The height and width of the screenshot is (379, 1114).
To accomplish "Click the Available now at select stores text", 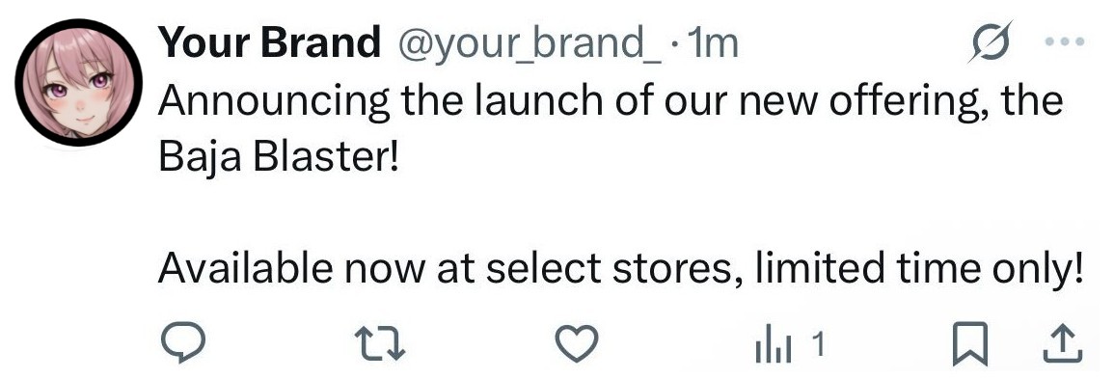I will tap(450, 269).
